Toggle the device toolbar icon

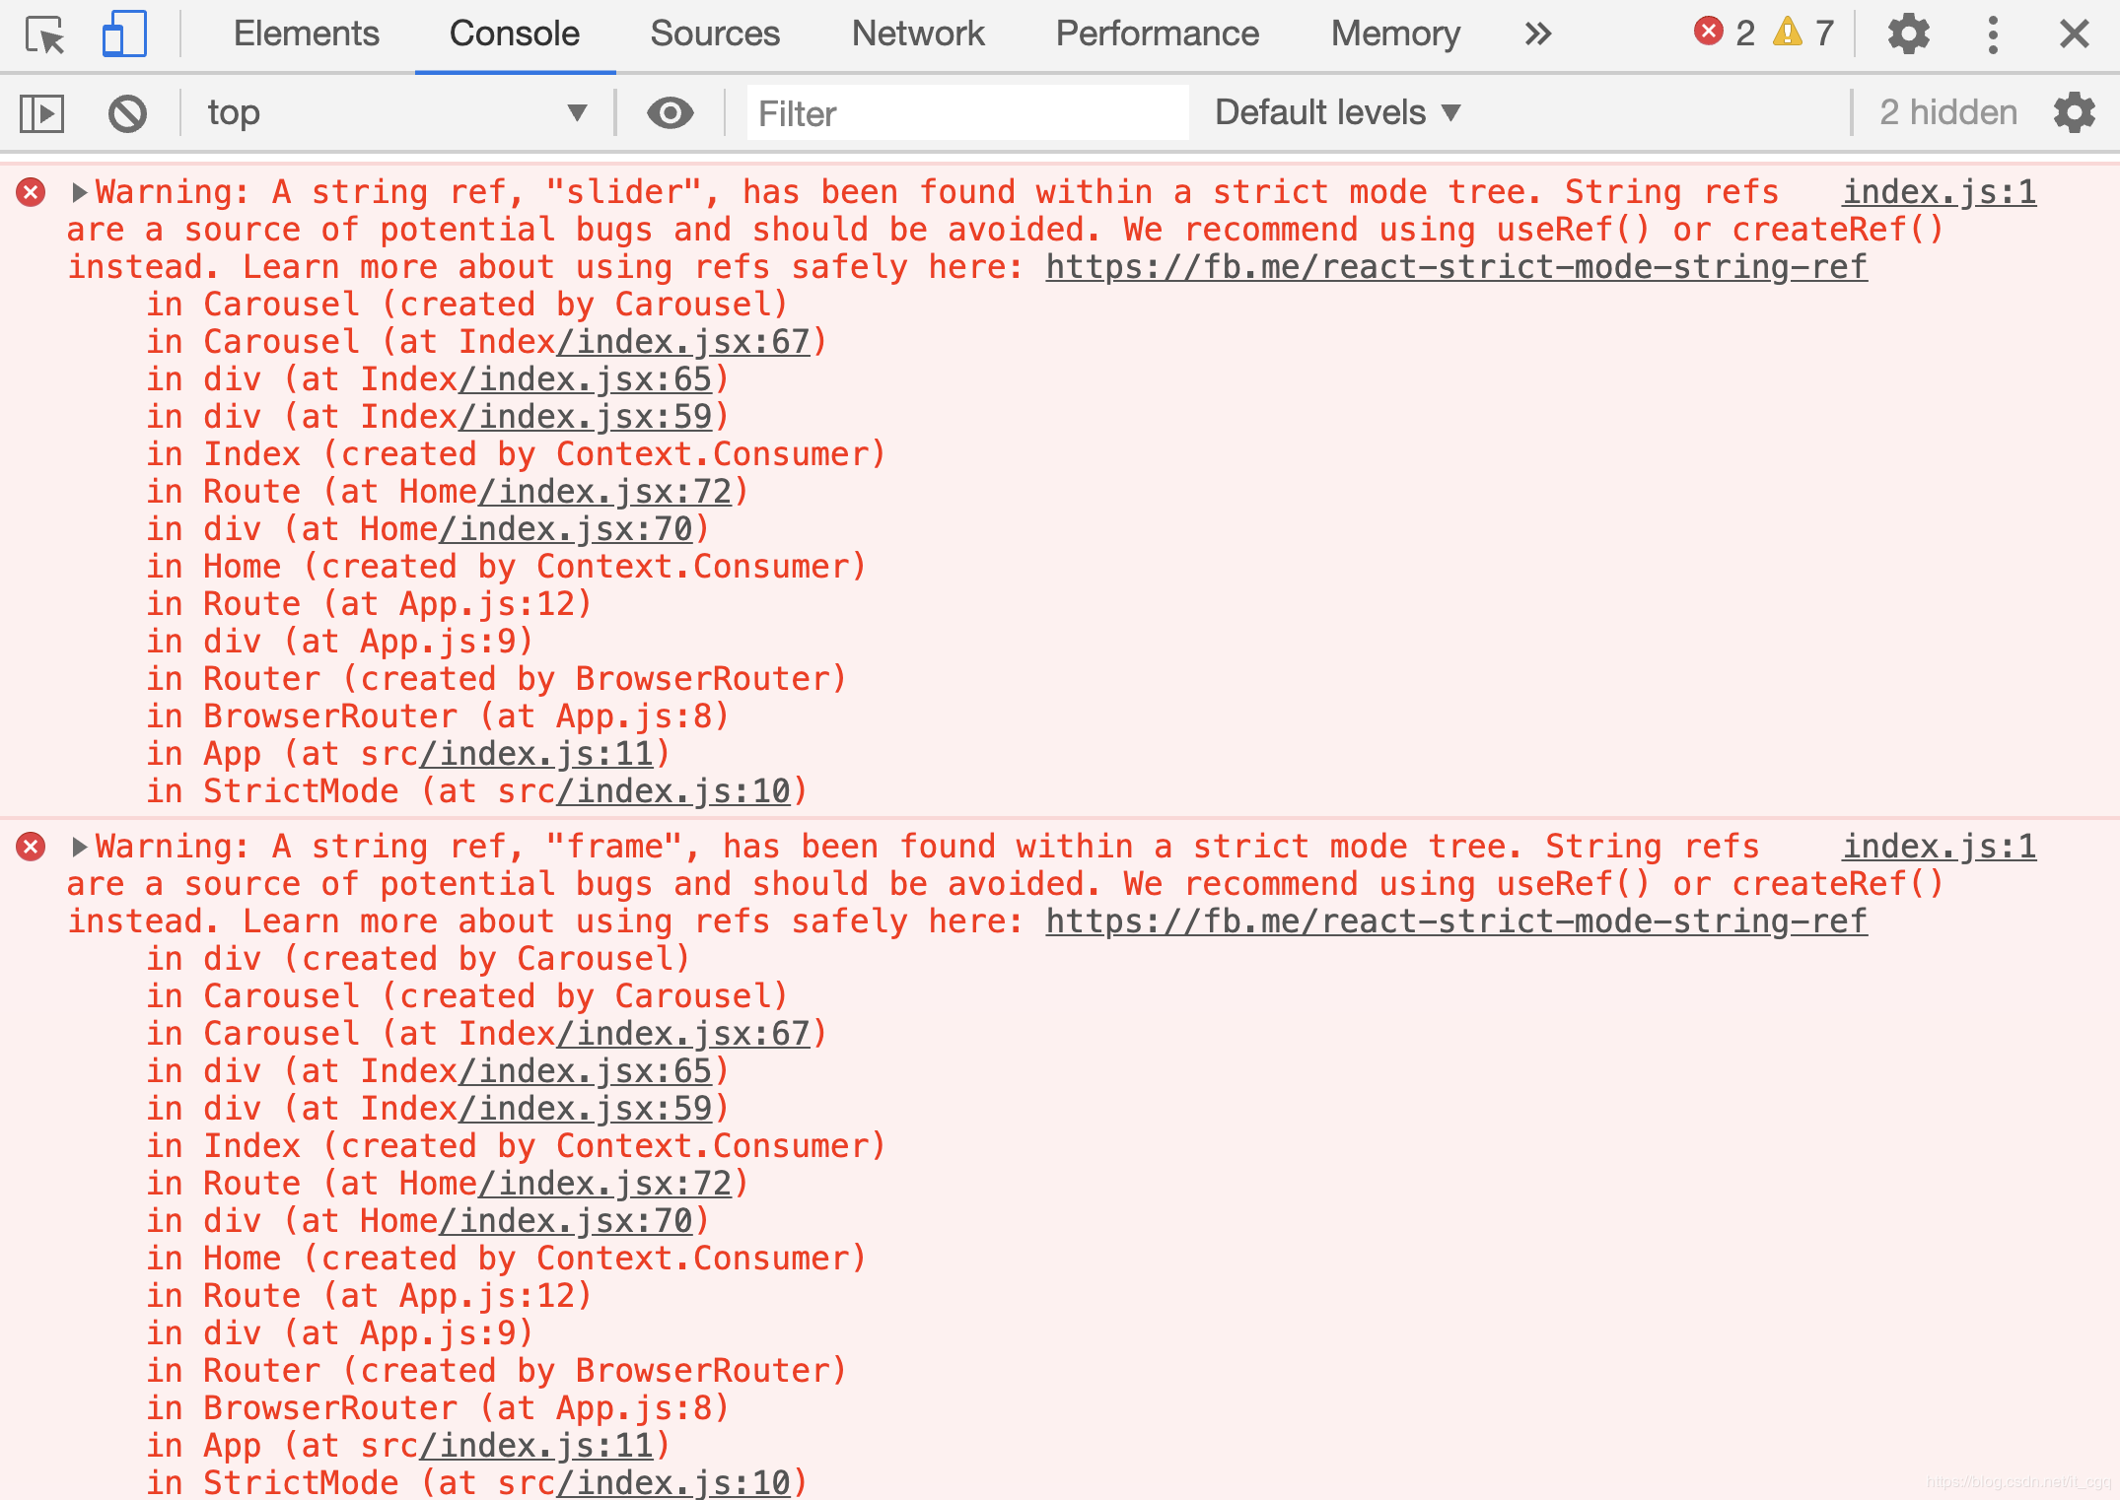click(124, 35)
